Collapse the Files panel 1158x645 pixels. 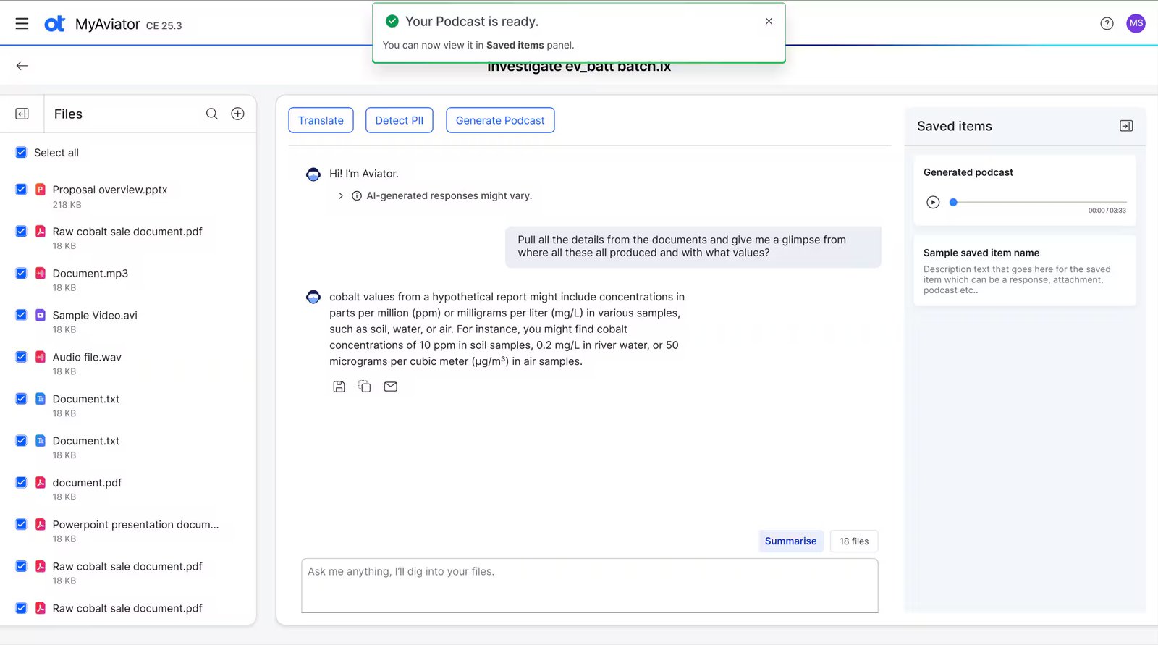[x=22, y=114]
